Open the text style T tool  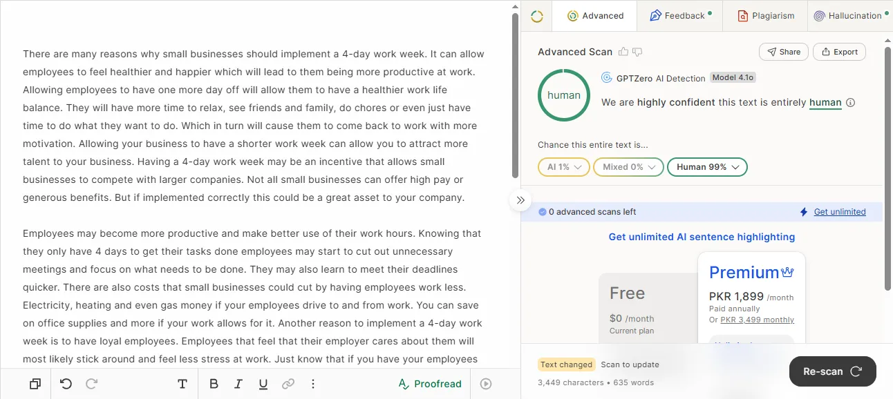point(182,384)
